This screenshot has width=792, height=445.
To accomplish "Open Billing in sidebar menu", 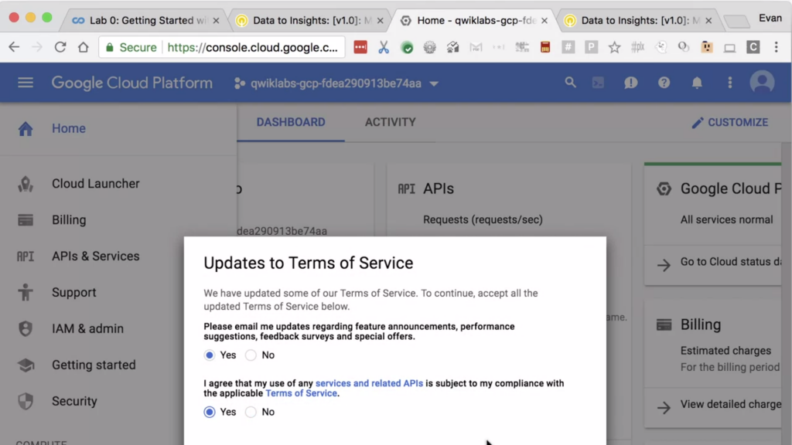I will [x=69, y=220].
